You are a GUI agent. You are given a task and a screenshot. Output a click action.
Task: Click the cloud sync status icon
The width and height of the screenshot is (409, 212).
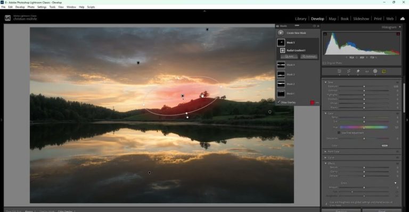pyautogui.click(x=403, y=19)
